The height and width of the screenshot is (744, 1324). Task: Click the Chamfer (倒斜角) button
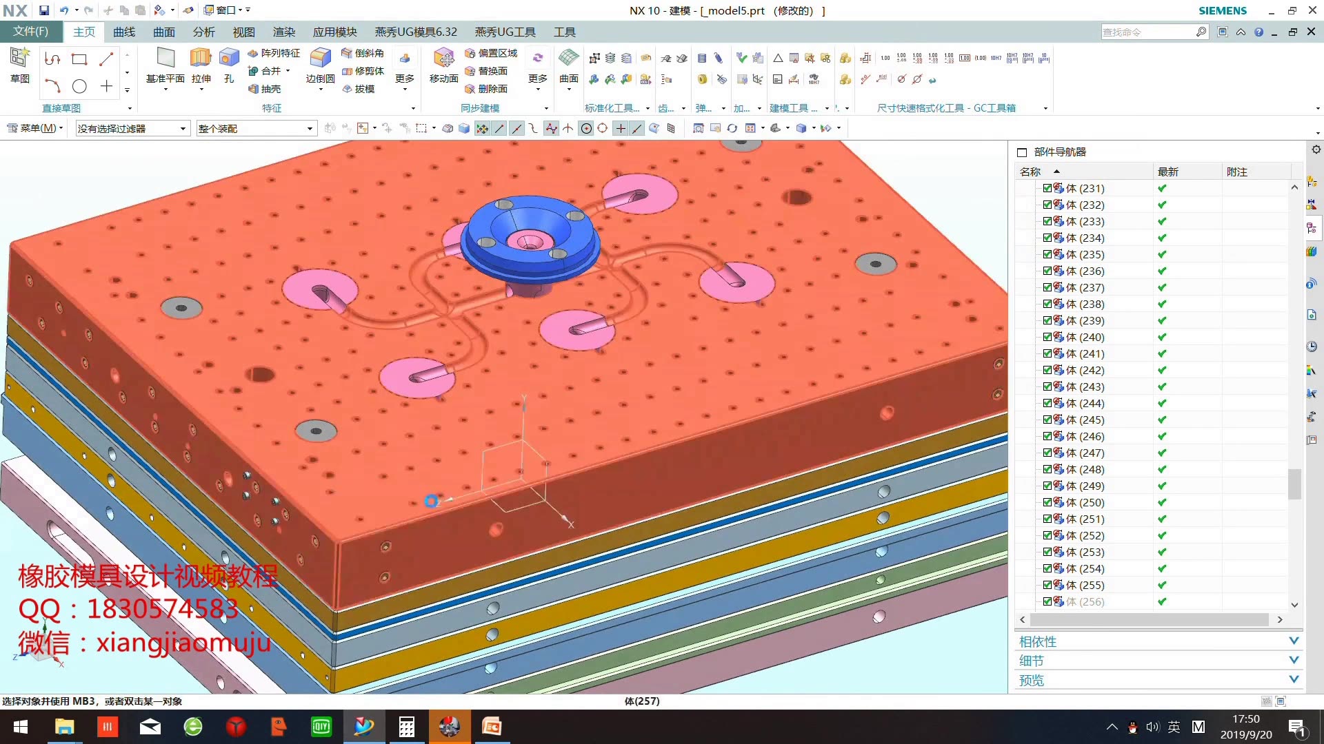(x=363, y=53)
